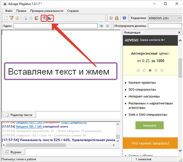Open the Справка menu
Screen dimensions: 183x162
click(73, 11)
